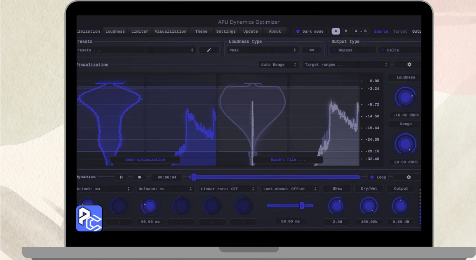Click the Export file button
Viewport: 476px width, 260px height.
(288, 160)
